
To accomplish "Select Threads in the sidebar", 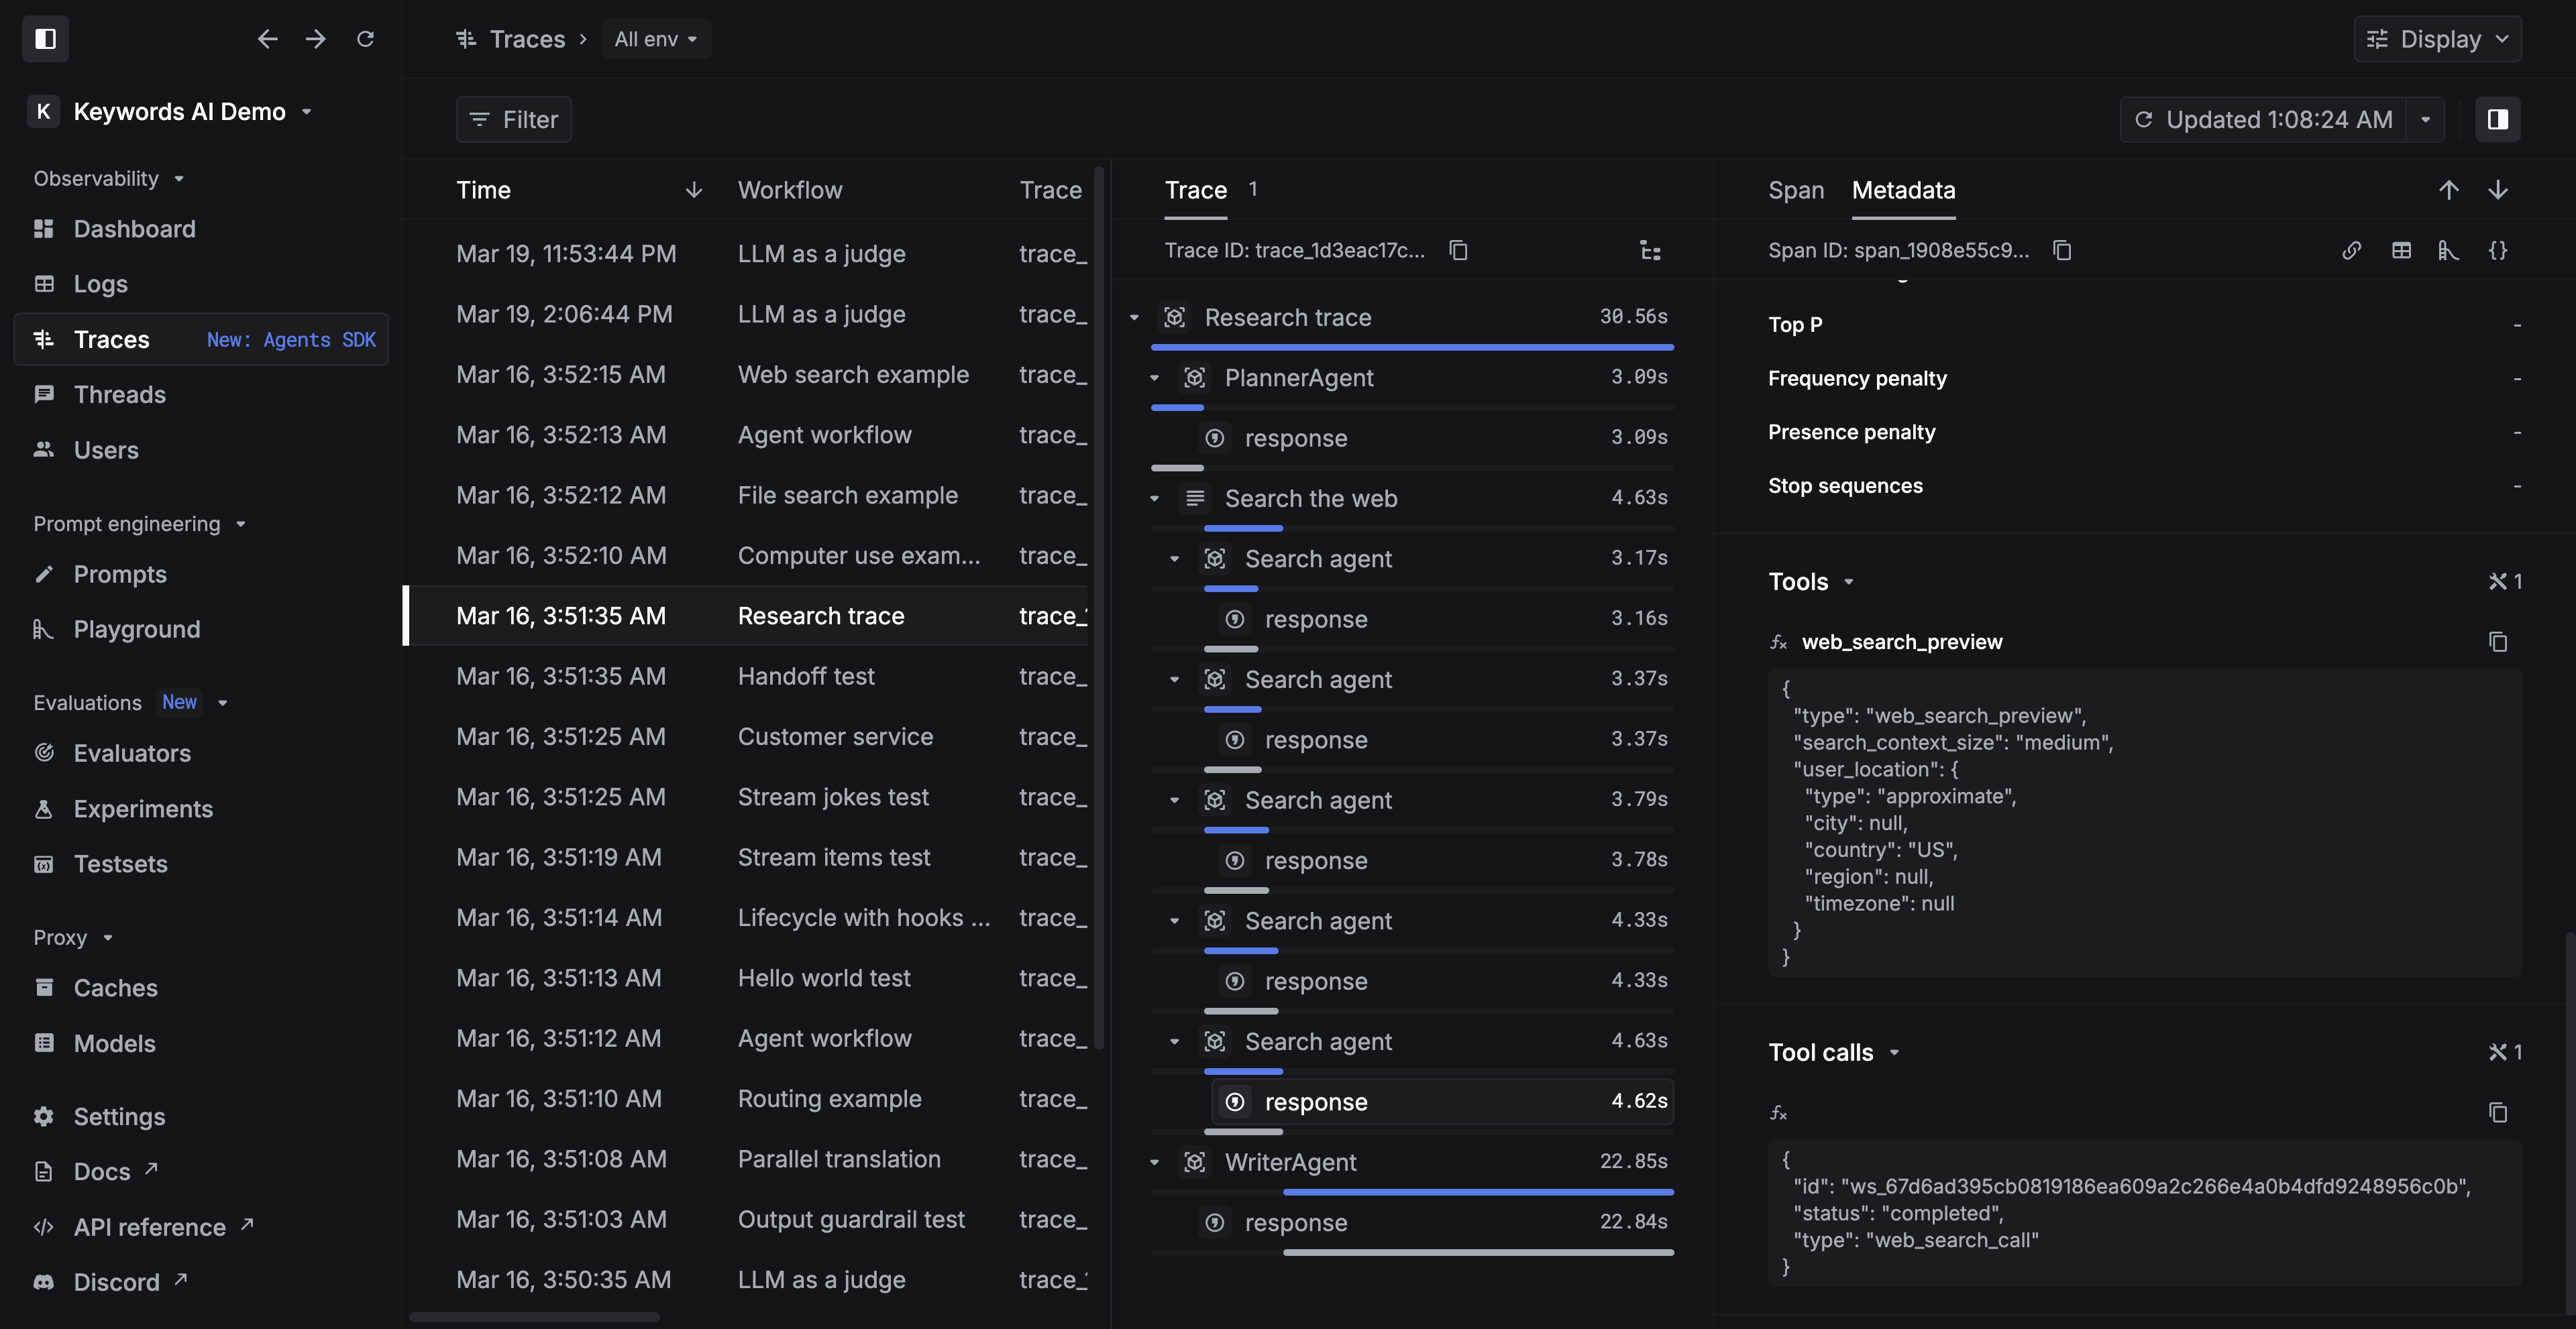I will (x=120, y=394).
